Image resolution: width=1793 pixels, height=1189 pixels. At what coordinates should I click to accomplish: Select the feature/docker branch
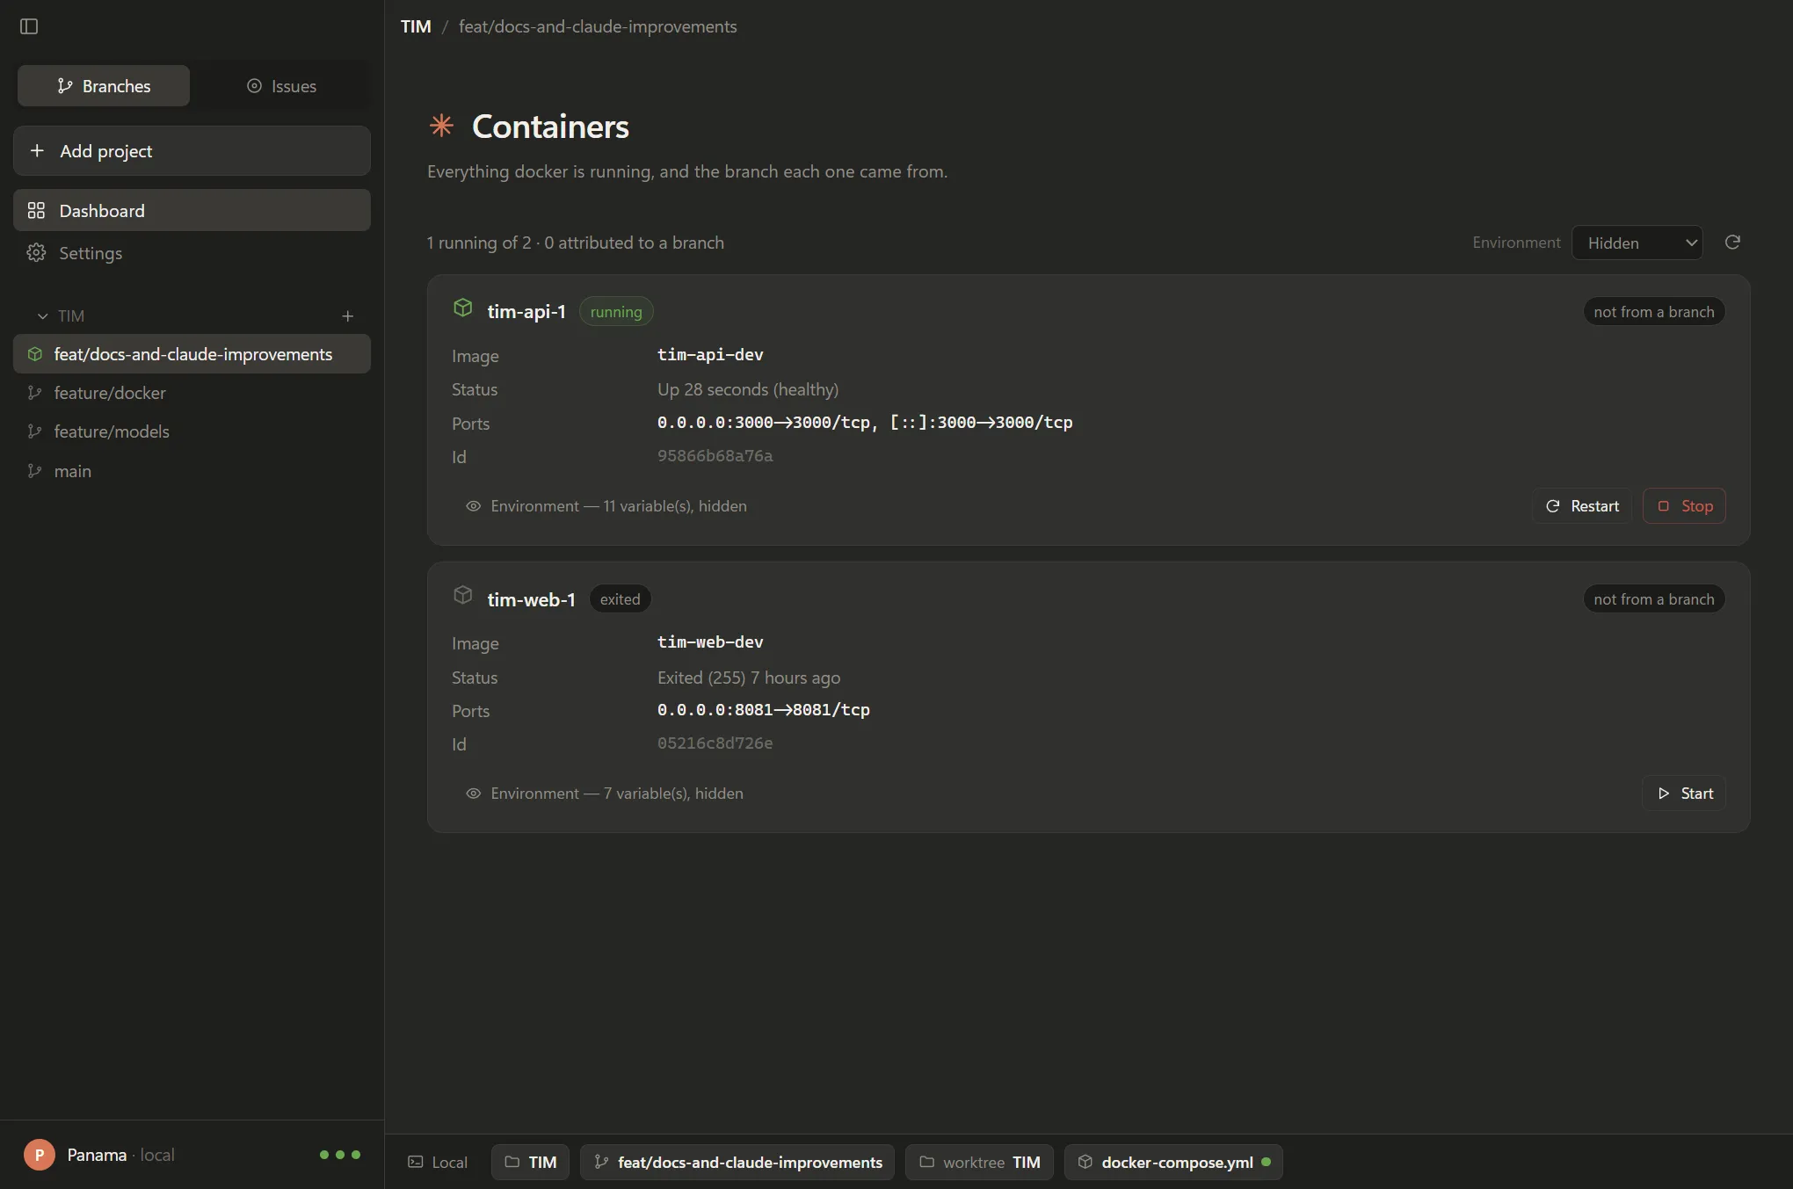pos(192,393)
